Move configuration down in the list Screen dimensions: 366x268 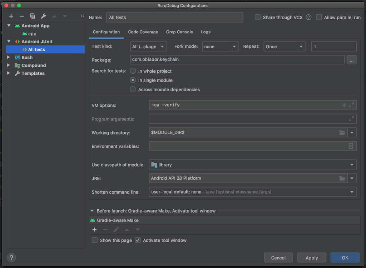pos(65,16)
